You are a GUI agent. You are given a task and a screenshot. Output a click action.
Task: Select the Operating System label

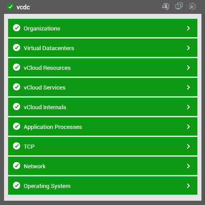(47, 186)
